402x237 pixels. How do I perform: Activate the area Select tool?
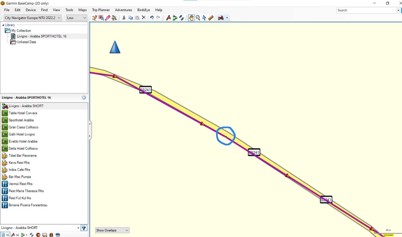(x=101, y=18)
